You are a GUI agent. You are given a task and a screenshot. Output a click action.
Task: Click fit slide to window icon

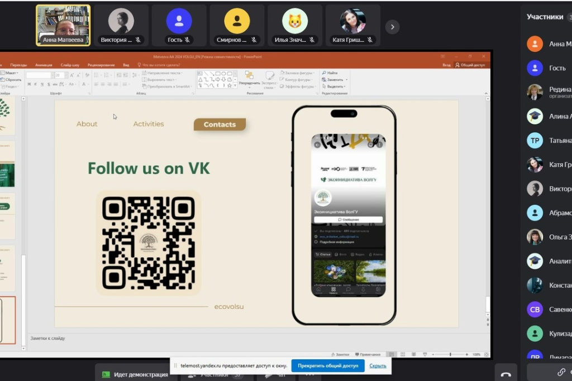click(487, 354)
